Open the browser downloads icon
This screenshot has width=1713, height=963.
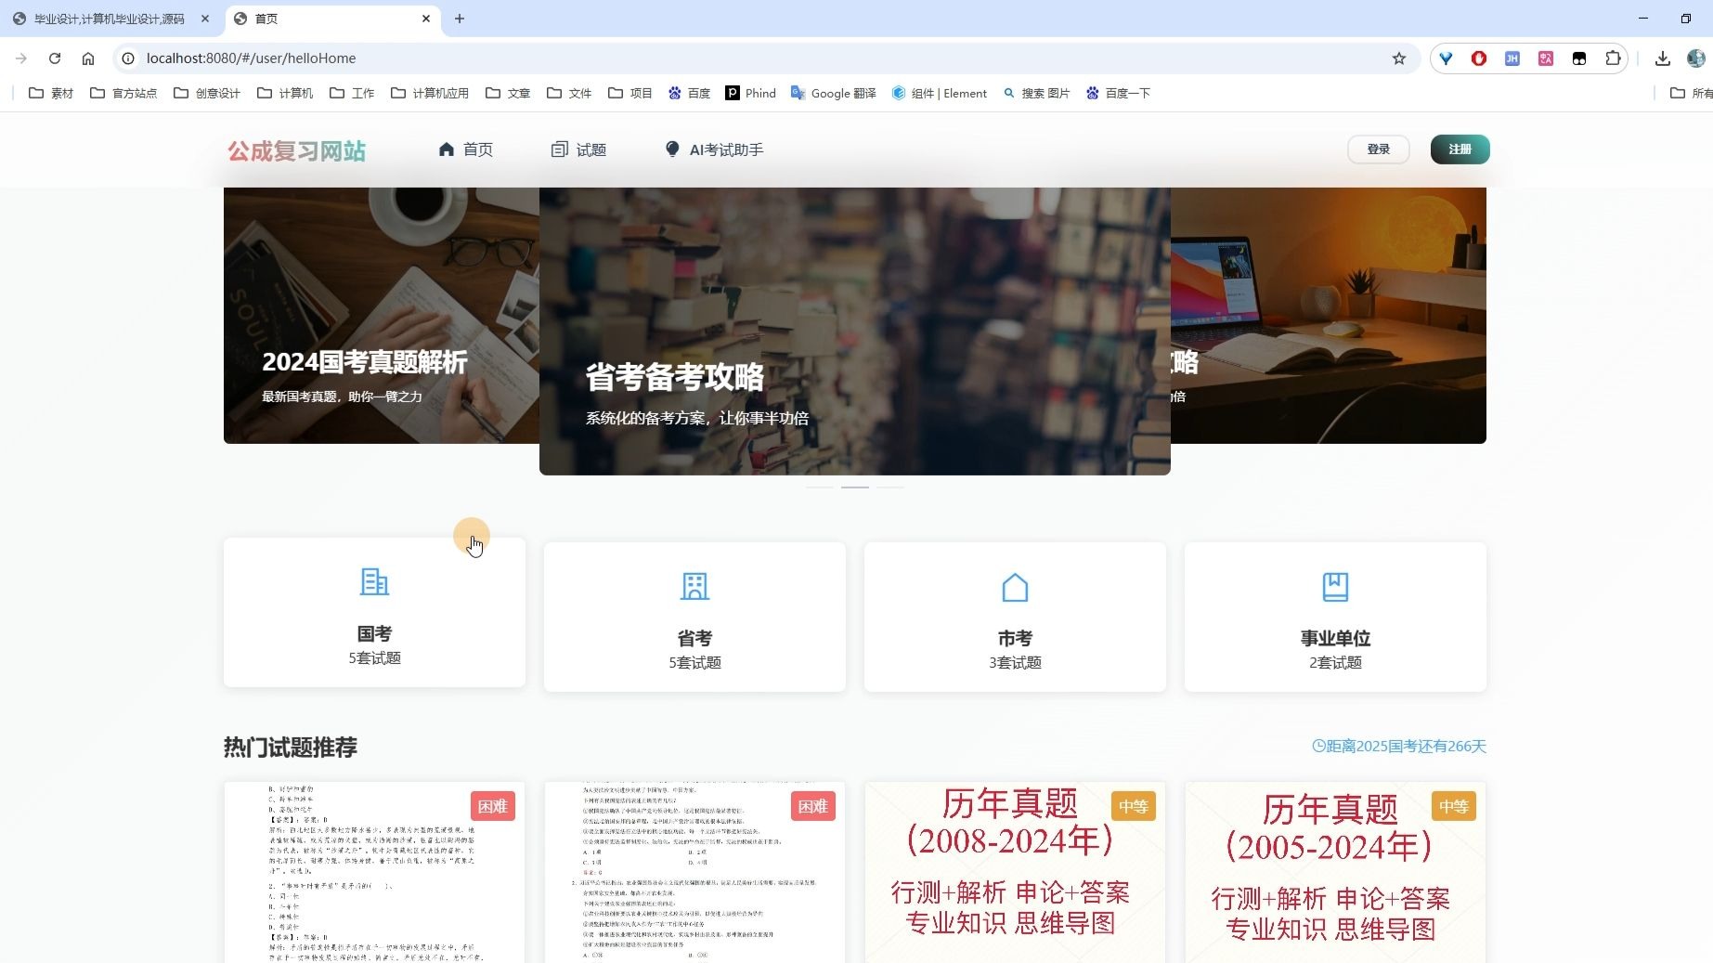pos(1662,59)
